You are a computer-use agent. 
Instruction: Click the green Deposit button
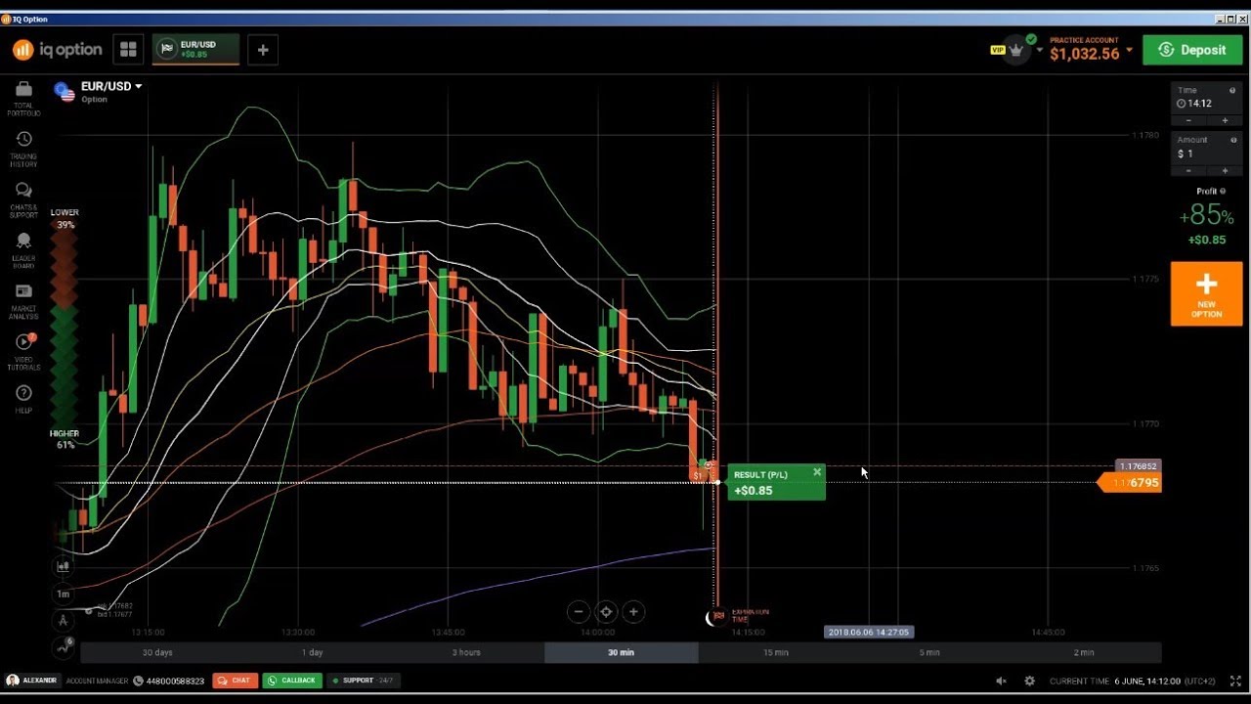pyautogui.click(x=1192, y=50)
